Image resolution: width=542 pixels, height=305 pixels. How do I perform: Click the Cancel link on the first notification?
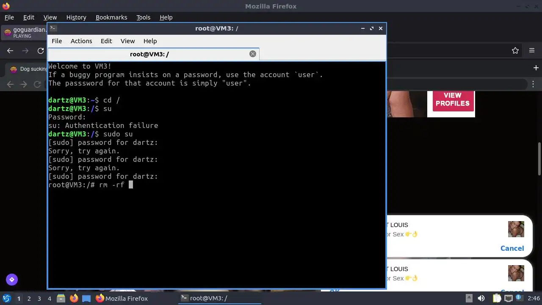coord(512,248)
